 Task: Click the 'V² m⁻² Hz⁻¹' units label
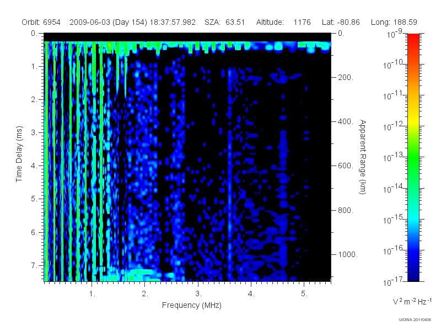point(412,301)
